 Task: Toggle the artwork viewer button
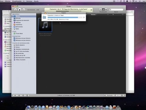(x=27, y=95)
